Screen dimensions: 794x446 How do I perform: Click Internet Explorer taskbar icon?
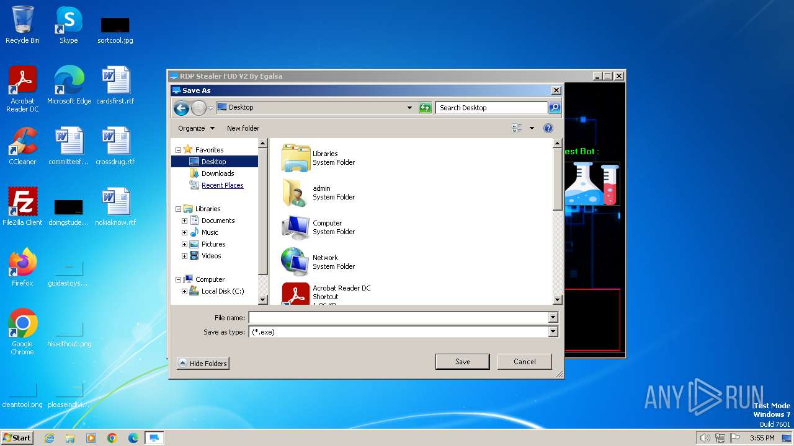click(x=49, y=438)
